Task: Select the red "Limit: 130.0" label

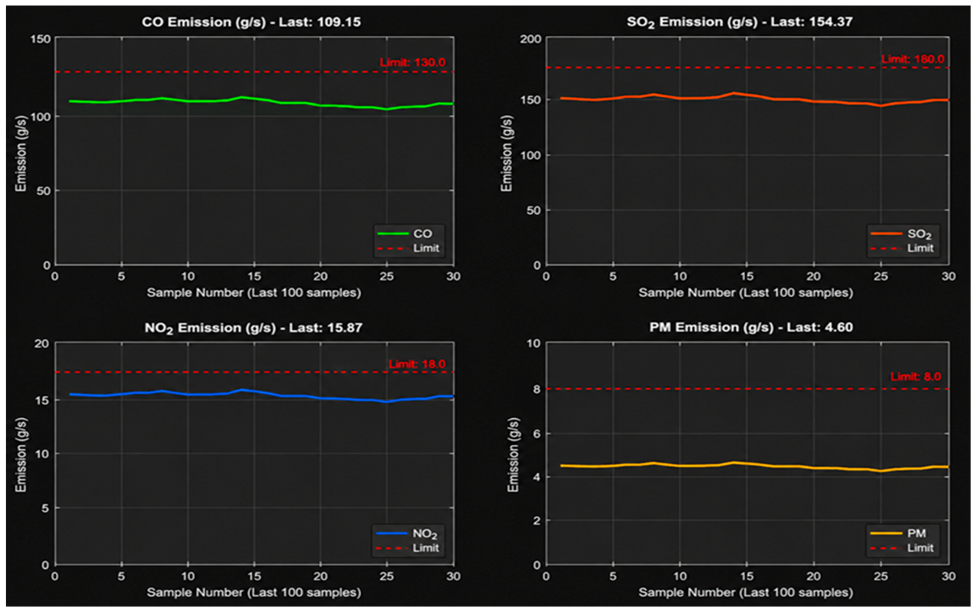Action: [x=412, y=62]
